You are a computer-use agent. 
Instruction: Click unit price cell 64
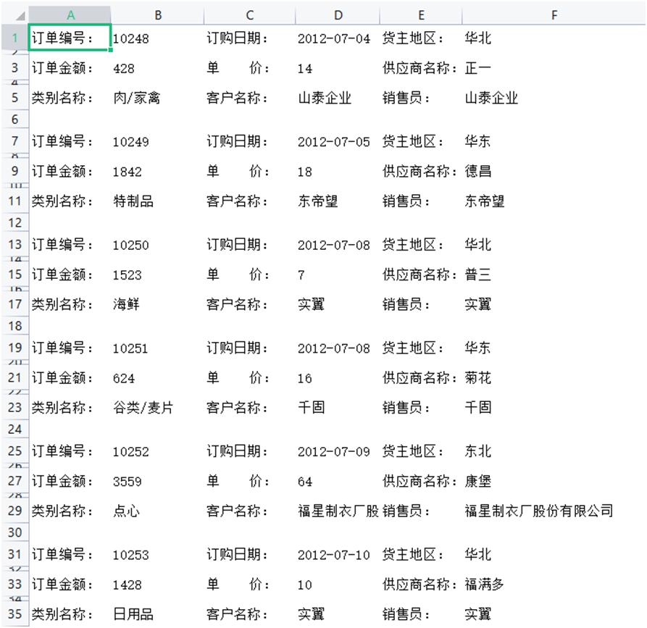(337, 481)
